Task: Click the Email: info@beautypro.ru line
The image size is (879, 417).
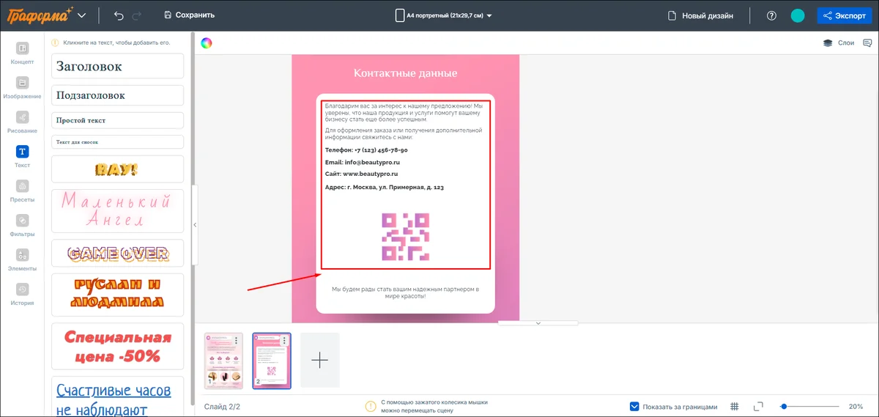Action: 362,162
